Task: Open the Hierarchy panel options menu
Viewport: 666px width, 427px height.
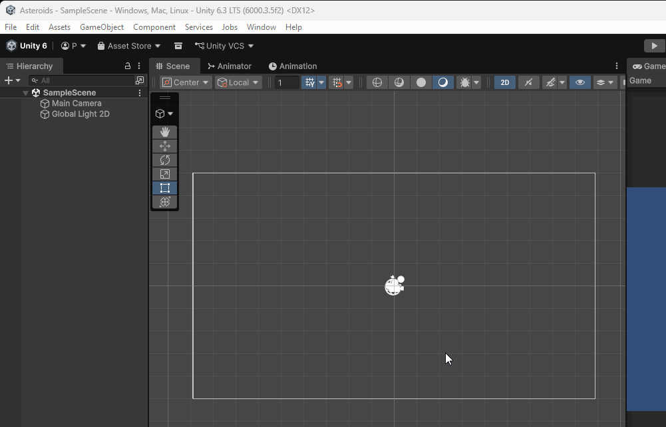Action: pyautogui.click(x=139, y=66)
